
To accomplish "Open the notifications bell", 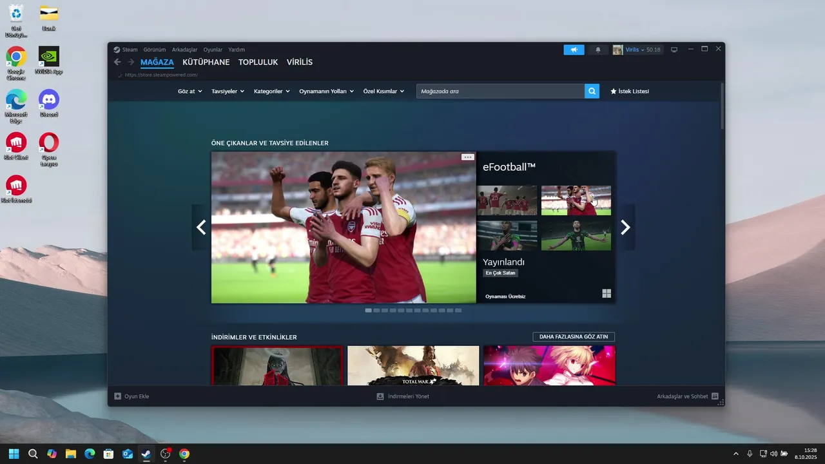I will 598,50.
